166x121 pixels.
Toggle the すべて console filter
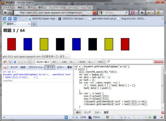(x=50, y=67)
